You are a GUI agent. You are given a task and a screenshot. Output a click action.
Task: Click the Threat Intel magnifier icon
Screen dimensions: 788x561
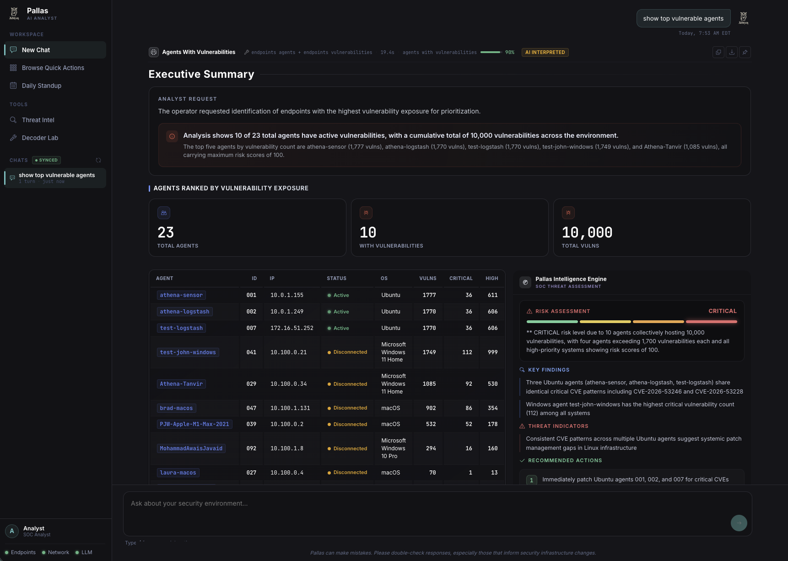click(x=13, y=120)
